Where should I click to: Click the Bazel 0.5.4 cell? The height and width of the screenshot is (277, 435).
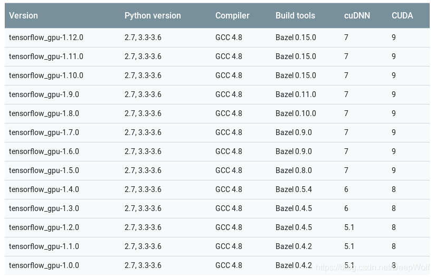pyautogui.click(x=294, y=189)
